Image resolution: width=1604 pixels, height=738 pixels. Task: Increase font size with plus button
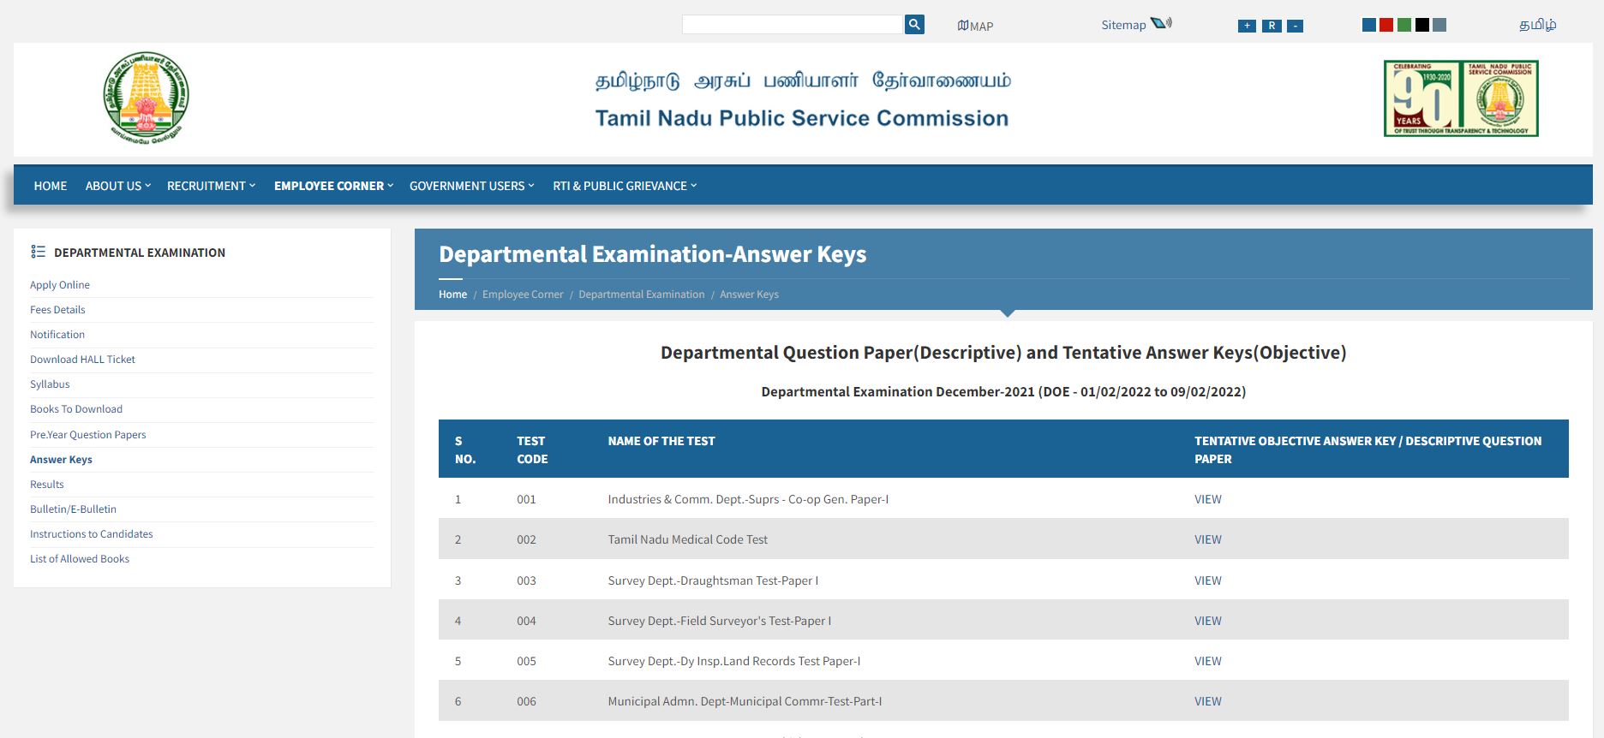pos(1247,26)
